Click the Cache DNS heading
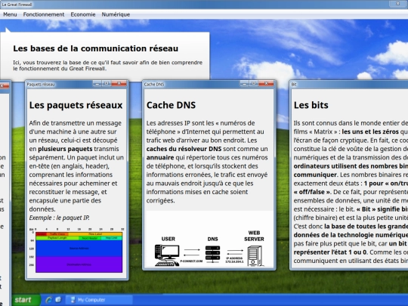Viewport: 408px width, 306px height. [x=171, y=105]
